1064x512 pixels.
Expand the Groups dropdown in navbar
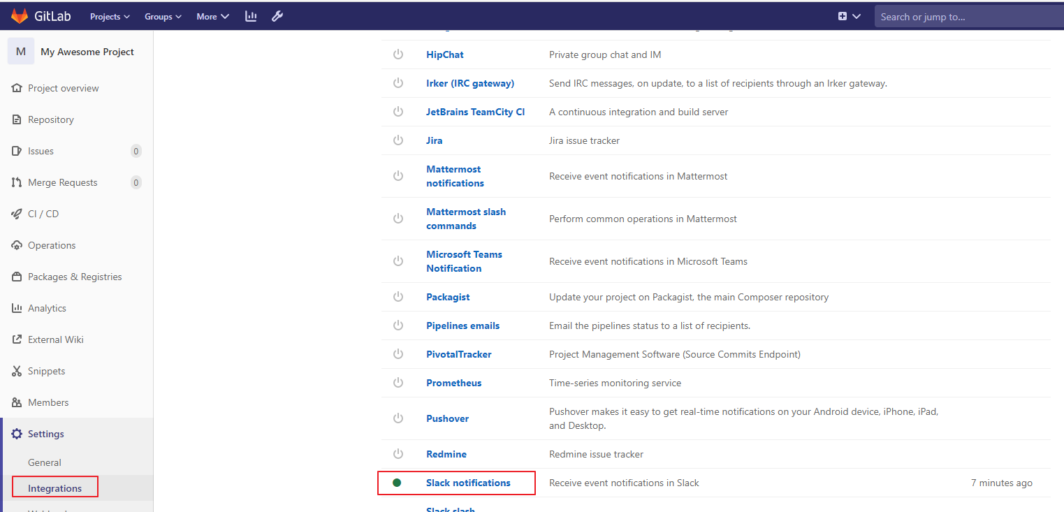click(163, 16)
